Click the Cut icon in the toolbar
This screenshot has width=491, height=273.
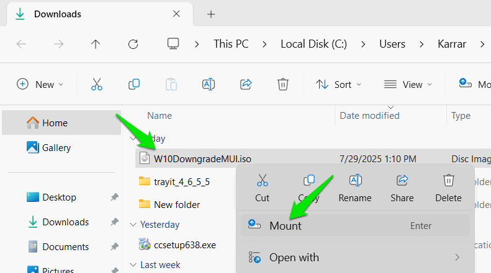(x=96, y=84)
